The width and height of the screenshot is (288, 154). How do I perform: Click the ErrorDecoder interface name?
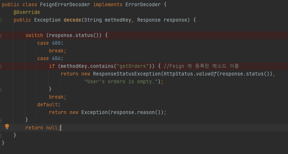(x=143, y=4)
